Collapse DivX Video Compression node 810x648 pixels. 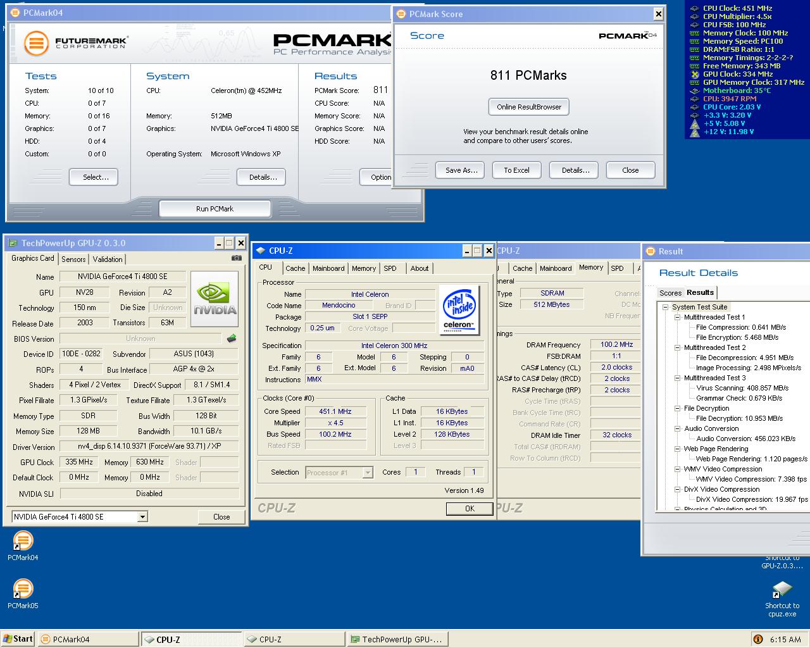click(677, 489)
